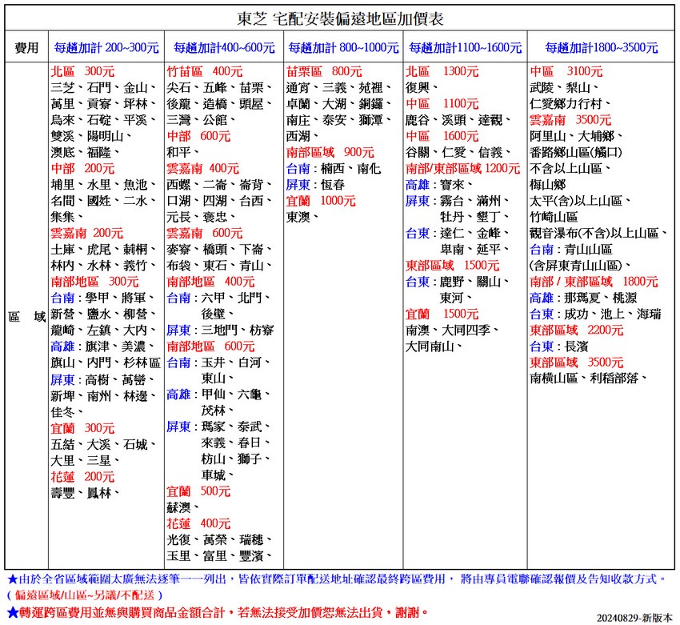This screenshot has height=625, width=680.
Task: Click the line 蘇澳 under 宜蘭 500元
Action: [183, 507]
